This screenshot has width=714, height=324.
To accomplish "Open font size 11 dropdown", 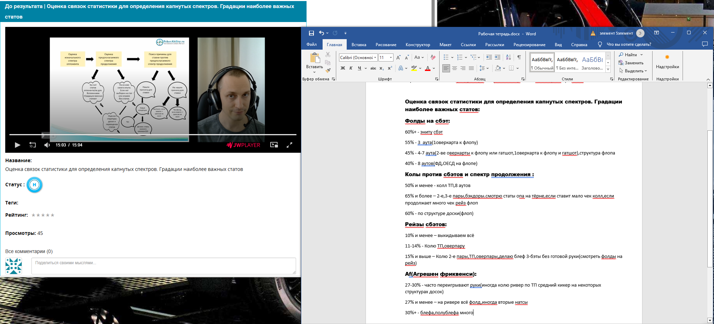I will tap(391, 58).
